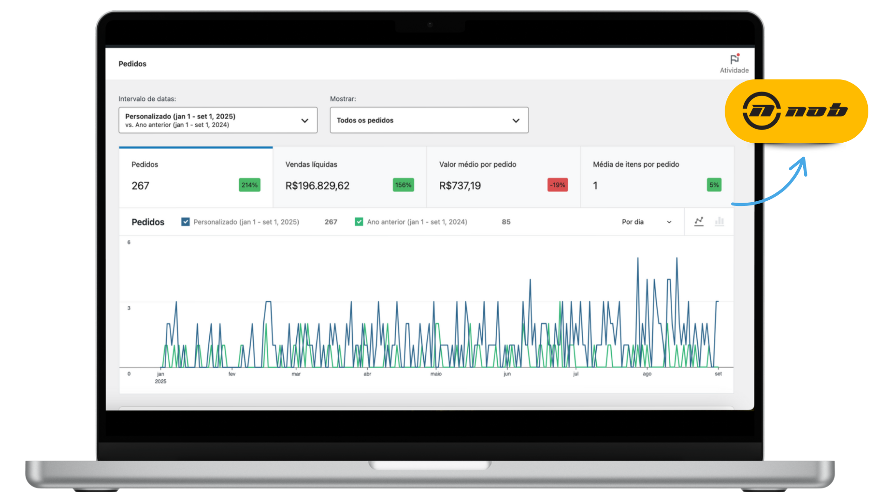
Task: Open the Atividade flag icon
Action: (x=734, y=60)
